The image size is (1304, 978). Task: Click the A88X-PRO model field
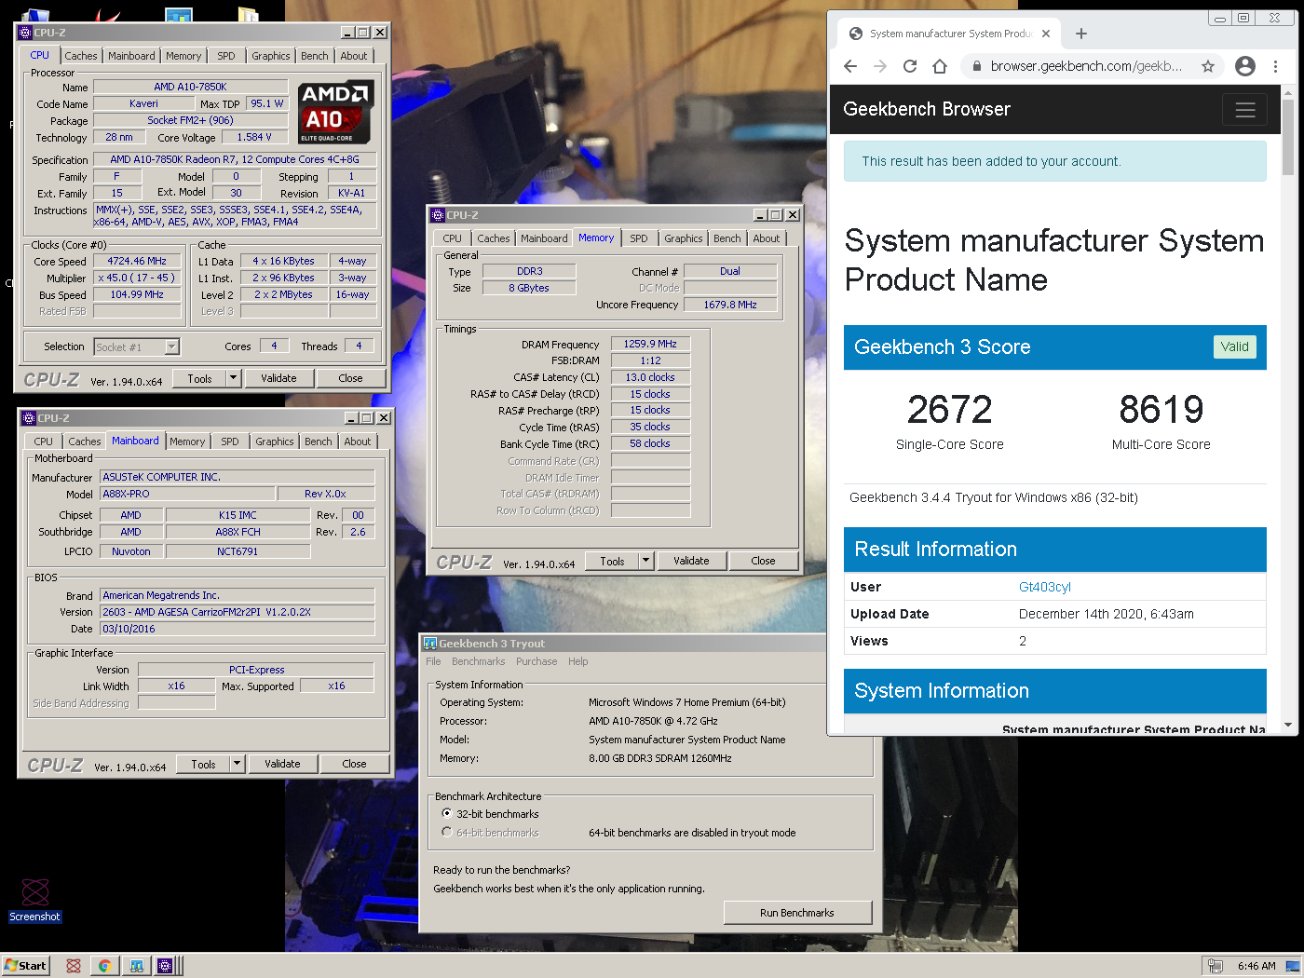(187, 494)
